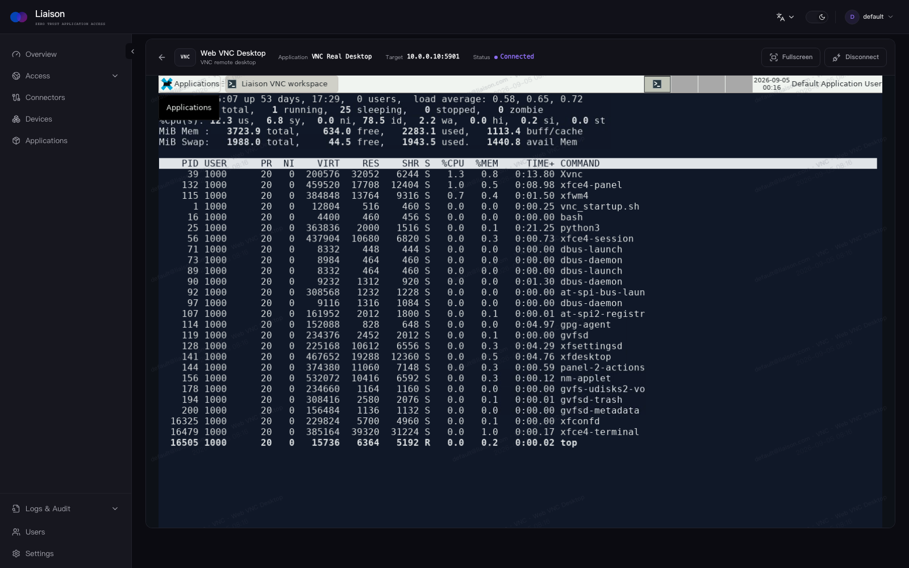Switch to the second workspace in pager

point(685,84)
